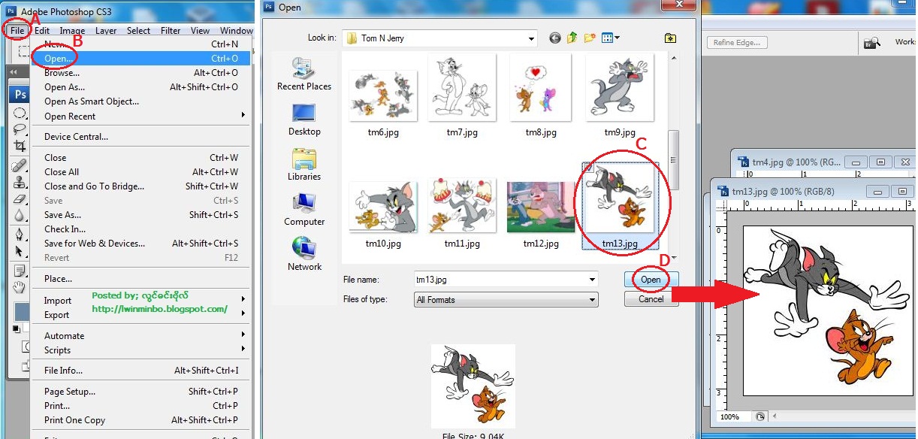Click the Cancel button in dialog

651,299
